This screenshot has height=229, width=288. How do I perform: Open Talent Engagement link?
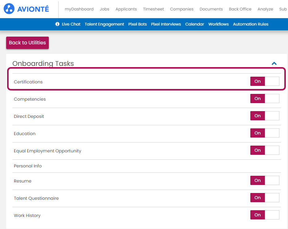point(104,24)
